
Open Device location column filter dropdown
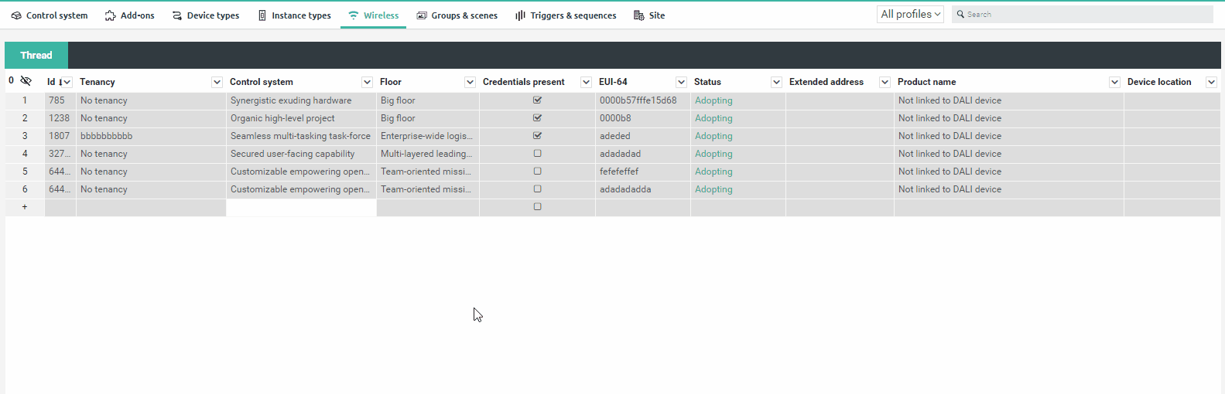[x=1211, y=82]
